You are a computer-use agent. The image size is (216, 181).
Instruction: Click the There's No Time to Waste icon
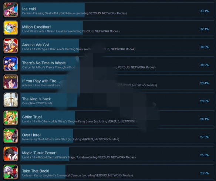11,64
